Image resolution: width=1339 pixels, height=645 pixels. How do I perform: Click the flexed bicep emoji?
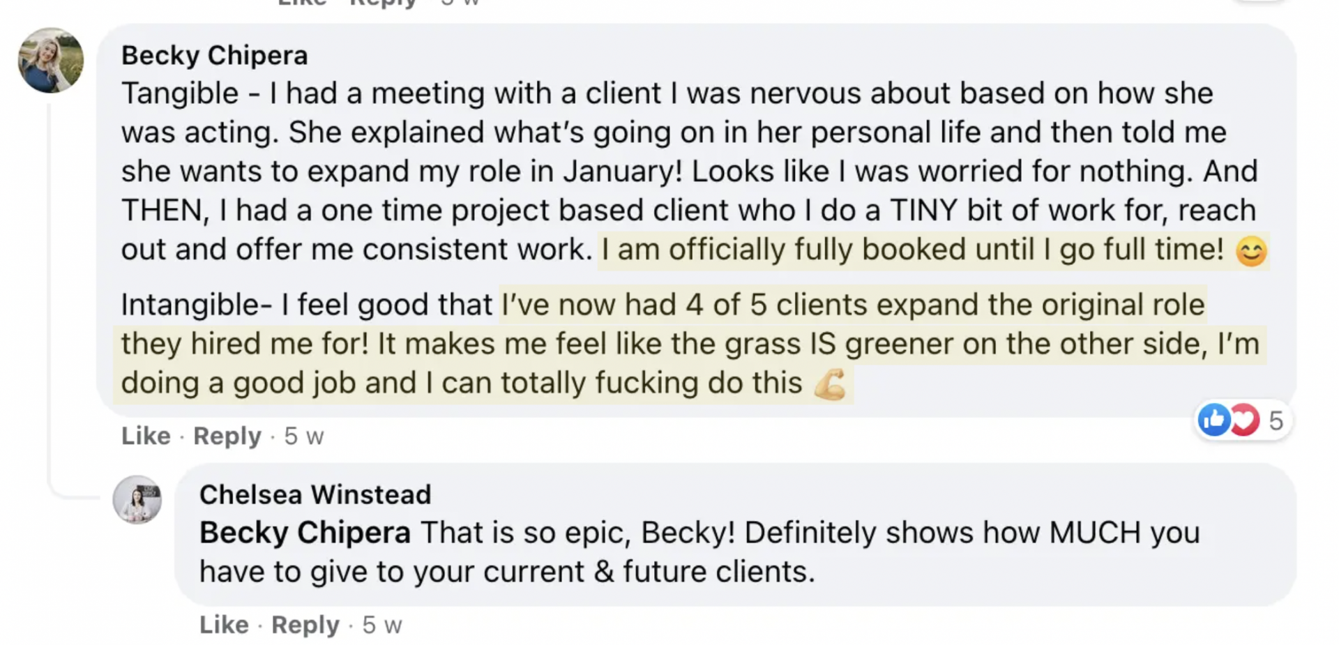tap(830, 384)
